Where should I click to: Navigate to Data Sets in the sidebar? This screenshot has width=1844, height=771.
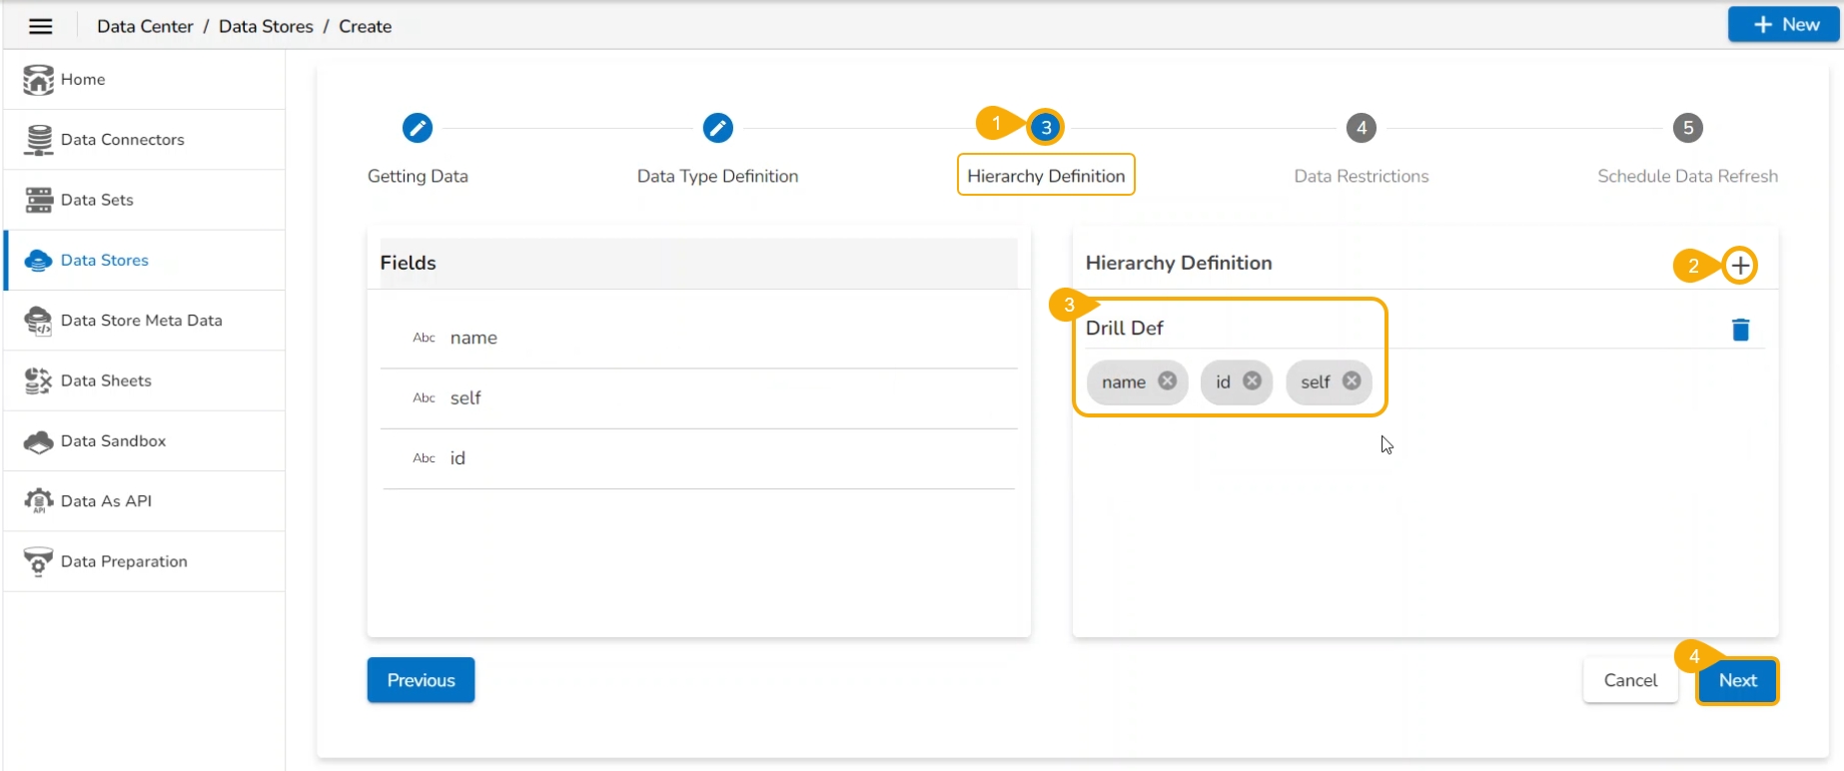97,200
